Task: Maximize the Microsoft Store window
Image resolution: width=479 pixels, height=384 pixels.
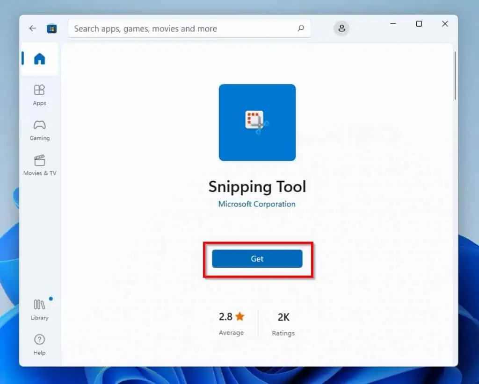Action: coord(419,24)
